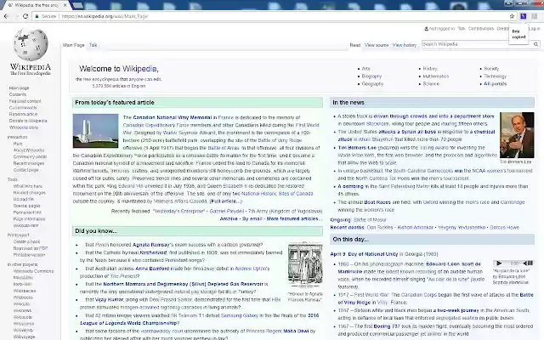Click the audio player volume icon
544x340 pixels.
pyautogui.click(x=528, y=263)
